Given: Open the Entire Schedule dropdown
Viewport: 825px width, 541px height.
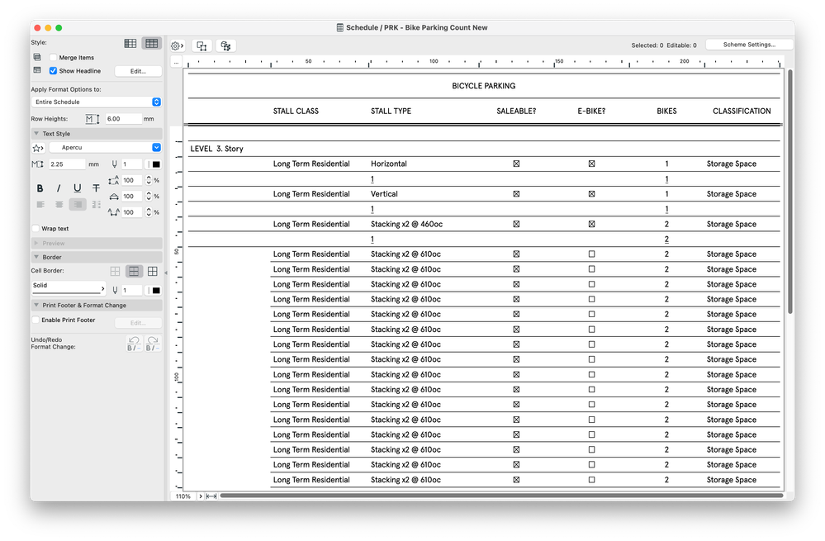Looking at the screenshot, I should (x=97, y=102).
